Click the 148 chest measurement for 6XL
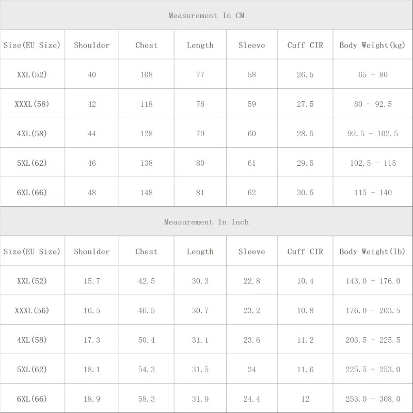The height and width of the screenshot is (413, 413). pyautogui.click(x=146, y=193)
